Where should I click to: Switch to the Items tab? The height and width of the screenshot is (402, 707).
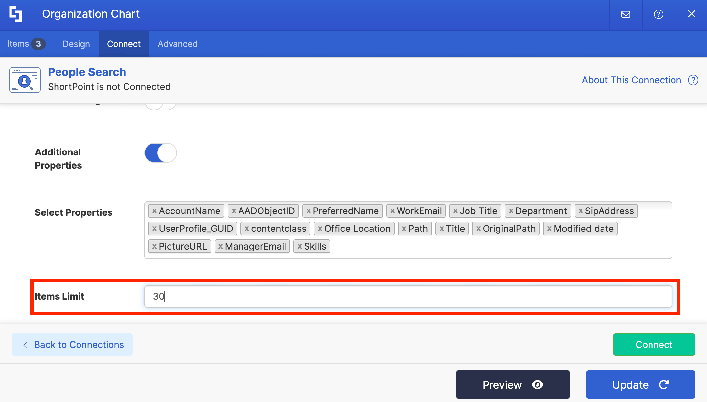coord(26,44)
